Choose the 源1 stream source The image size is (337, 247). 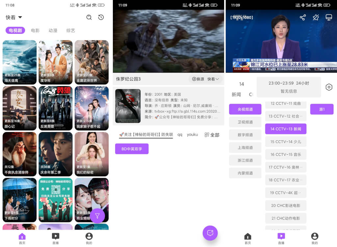point(322,109)
